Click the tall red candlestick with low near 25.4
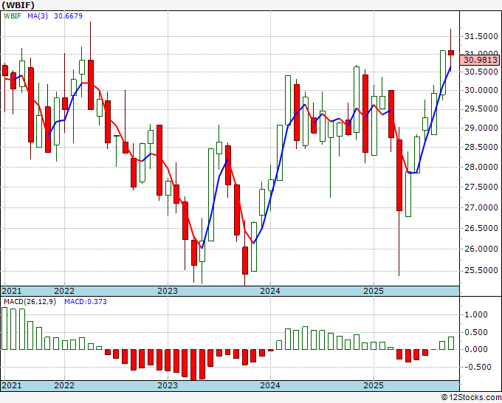Image resolution: width=502 pixels, height=403 pixels. pos(399,175)
